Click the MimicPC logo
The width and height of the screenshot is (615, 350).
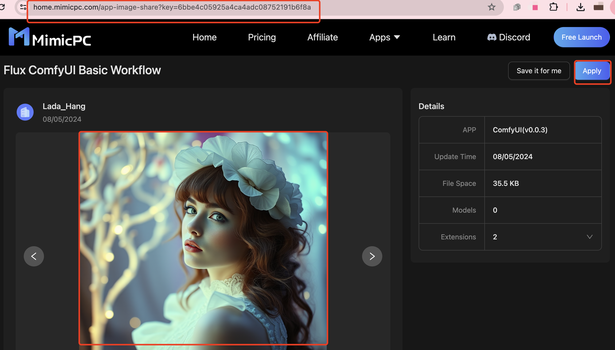coord(50,37)
